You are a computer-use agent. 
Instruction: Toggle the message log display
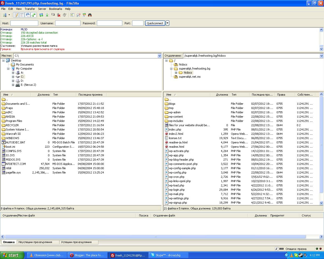point(16,15)
